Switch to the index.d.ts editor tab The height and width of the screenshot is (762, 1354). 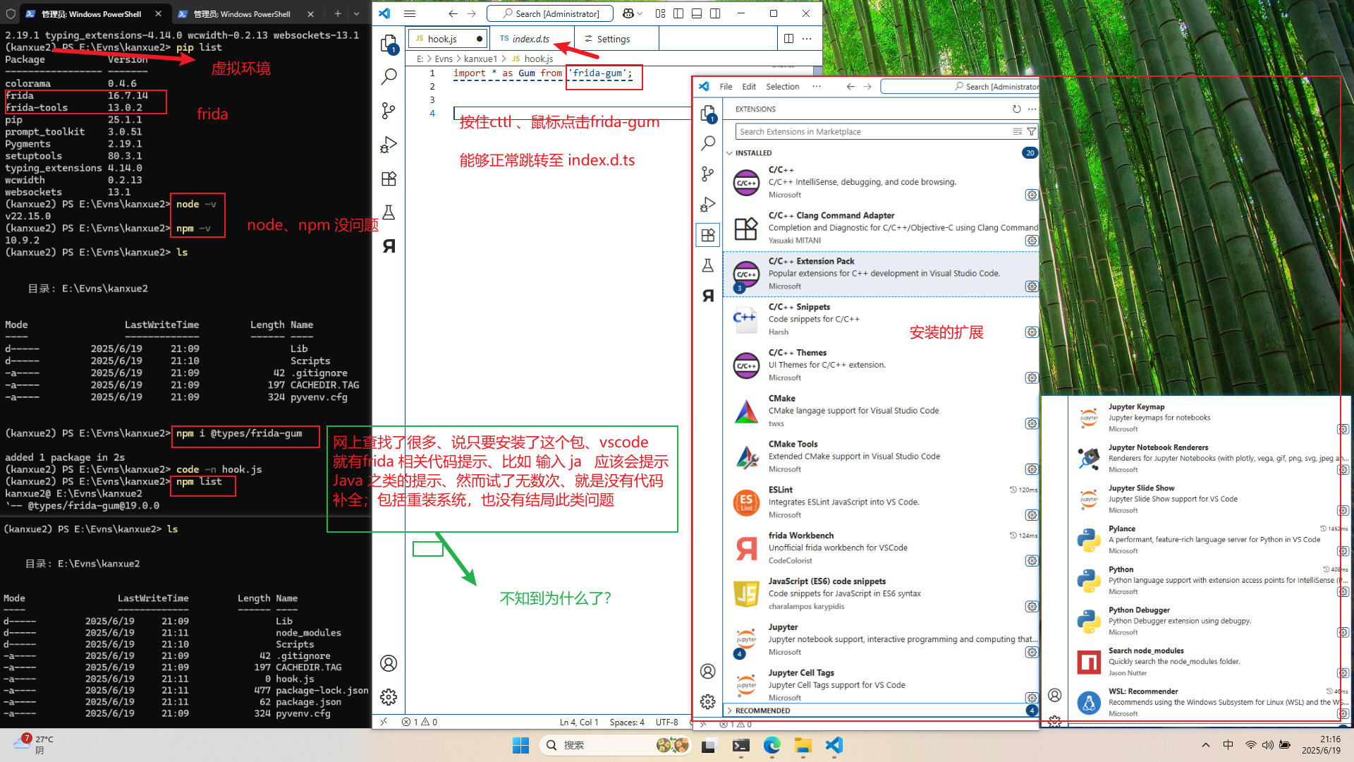pos(530,39)
